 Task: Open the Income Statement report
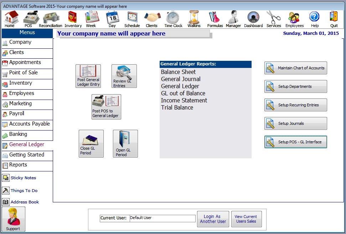(x=184, y=100)
